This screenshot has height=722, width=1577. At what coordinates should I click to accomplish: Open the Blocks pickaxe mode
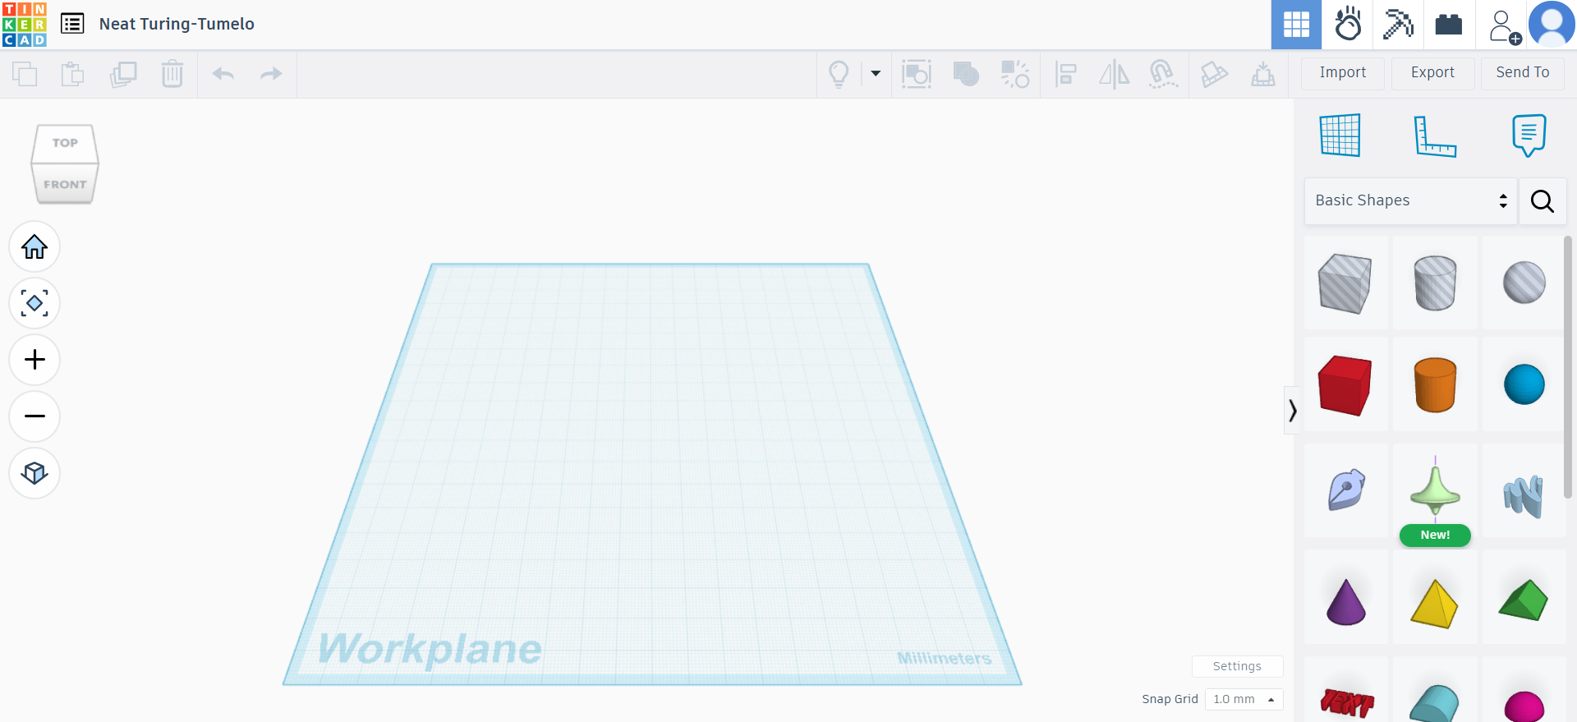click(x=1398, y=25)
